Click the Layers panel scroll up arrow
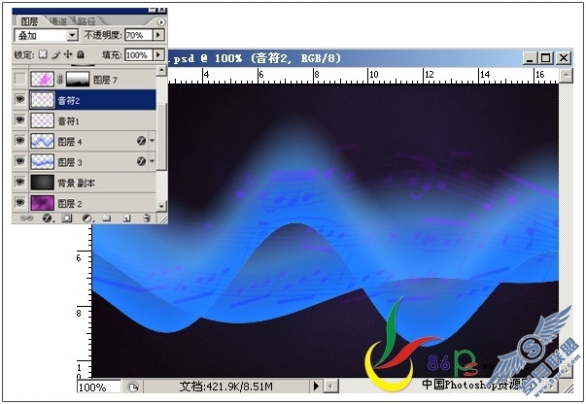The width and height of the screenshot is (586, 404). click(x=161, y=70)
